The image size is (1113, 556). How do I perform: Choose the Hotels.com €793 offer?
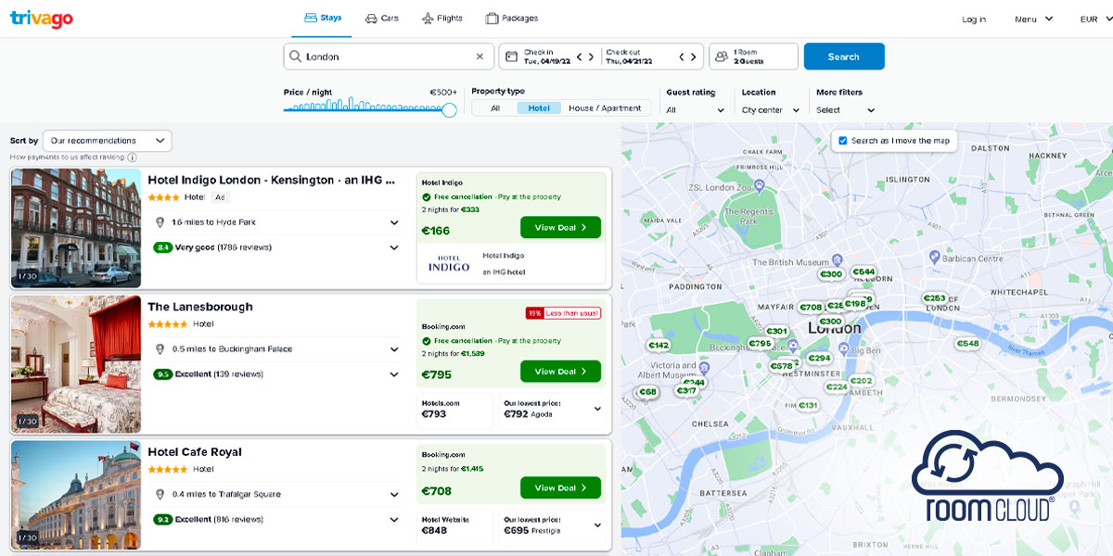[455, 410]
